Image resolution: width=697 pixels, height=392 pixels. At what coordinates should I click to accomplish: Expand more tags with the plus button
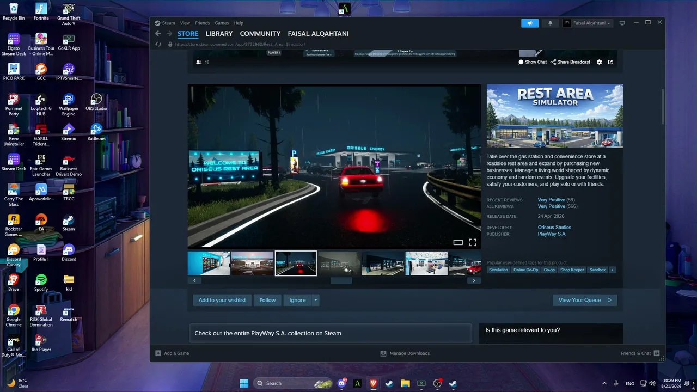(612, 269)
